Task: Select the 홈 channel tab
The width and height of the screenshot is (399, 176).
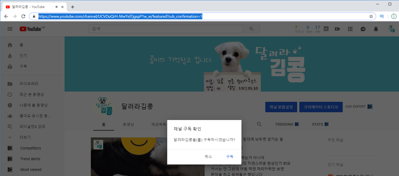Action: coord(104,124)
